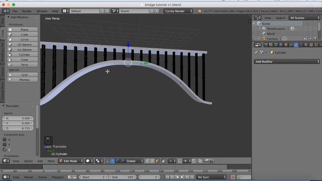Viewport: 322px width, 181px height.
Task: Click the OpenGL render animation icon
Action: pos(211,161)
